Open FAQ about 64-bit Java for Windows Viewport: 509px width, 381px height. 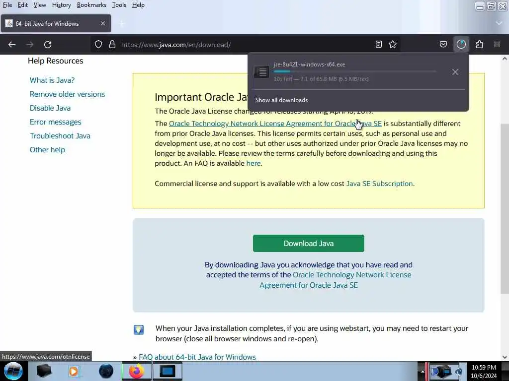[x=197, y=357]
